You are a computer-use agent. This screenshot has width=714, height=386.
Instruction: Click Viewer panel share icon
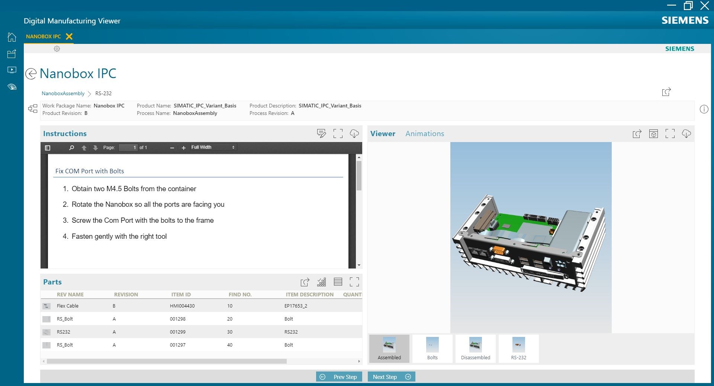click(637, 134)
